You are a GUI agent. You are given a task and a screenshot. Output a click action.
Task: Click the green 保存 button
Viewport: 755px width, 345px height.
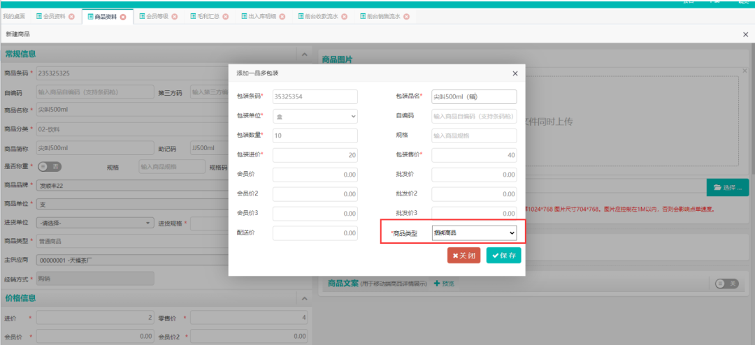[x=503, y=256]
